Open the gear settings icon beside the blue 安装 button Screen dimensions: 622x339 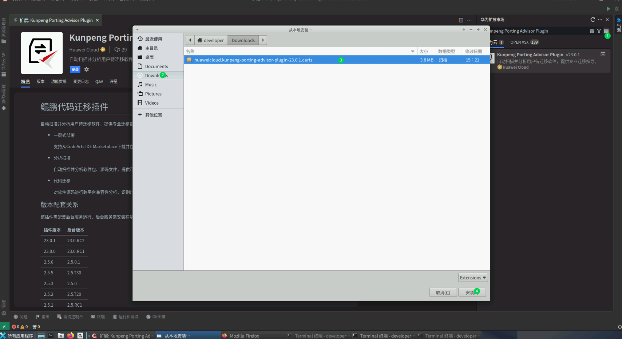click(x=86, y=69)
